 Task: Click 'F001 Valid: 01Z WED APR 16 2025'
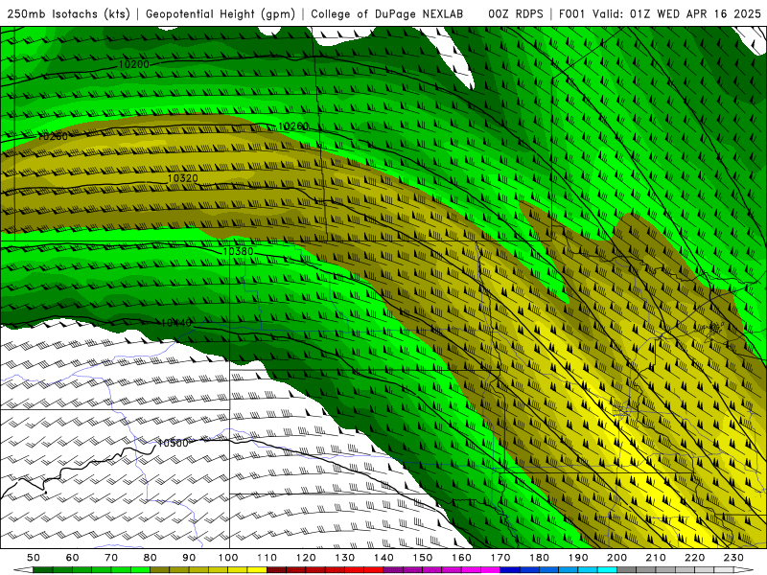click(660, 14)
